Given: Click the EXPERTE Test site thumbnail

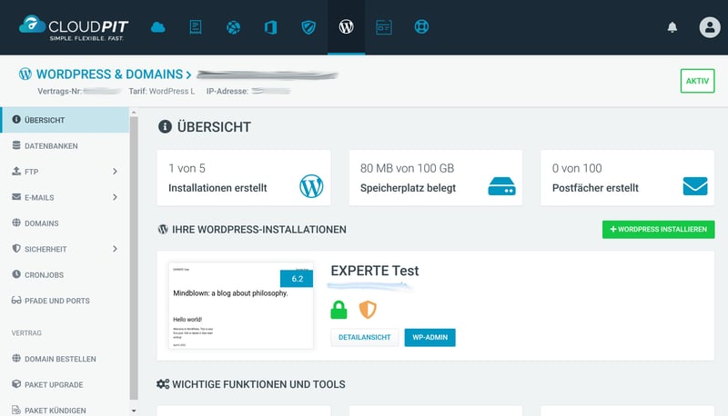Looking at the screenshot, I should point(240,307).
